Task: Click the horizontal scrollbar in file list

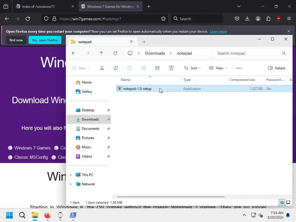Action: pyautogui.click(x=171, y=197)
